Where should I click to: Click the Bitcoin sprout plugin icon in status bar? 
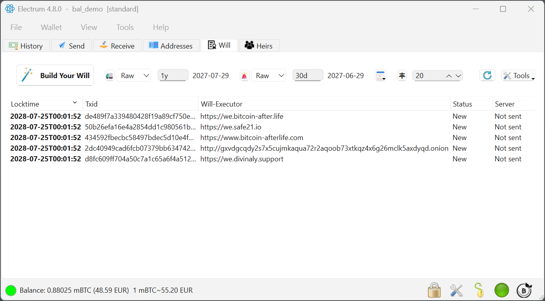click(524, 290)
